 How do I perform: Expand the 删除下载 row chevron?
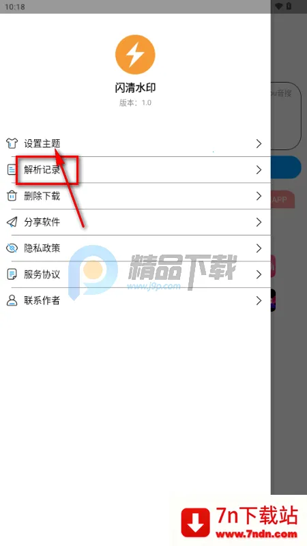(259, 196)
